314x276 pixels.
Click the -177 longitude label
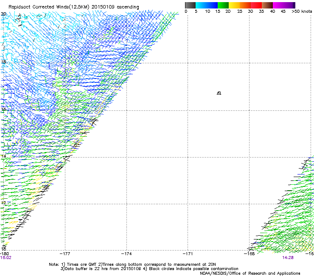click(65, 254)
